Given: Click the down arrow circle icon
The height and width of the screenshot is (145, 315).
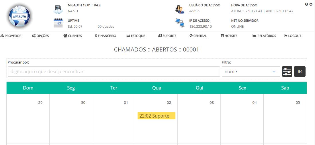Looking at the screenshot, I should pos(311,4).
